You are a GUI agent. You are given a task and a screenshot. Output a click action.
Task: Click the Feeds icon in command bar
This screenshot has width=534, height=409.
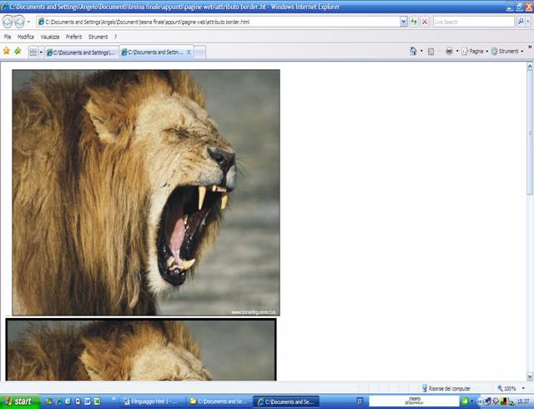431,52
